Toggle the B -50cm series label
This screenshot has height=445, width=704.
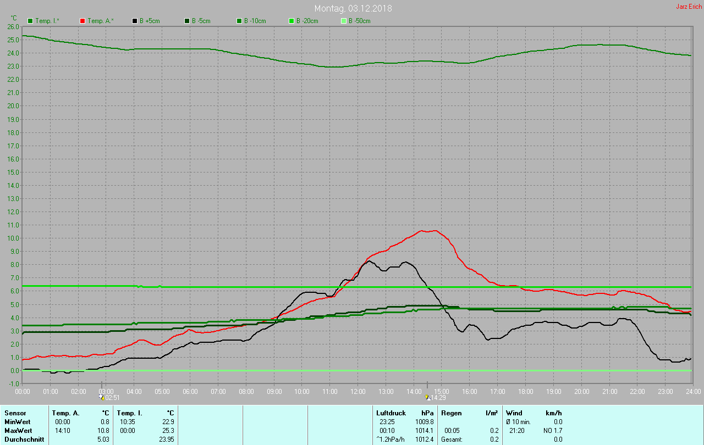360,21
